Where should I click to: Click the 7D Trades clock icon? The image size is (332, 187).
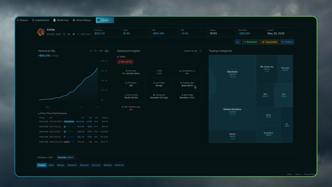126,83
